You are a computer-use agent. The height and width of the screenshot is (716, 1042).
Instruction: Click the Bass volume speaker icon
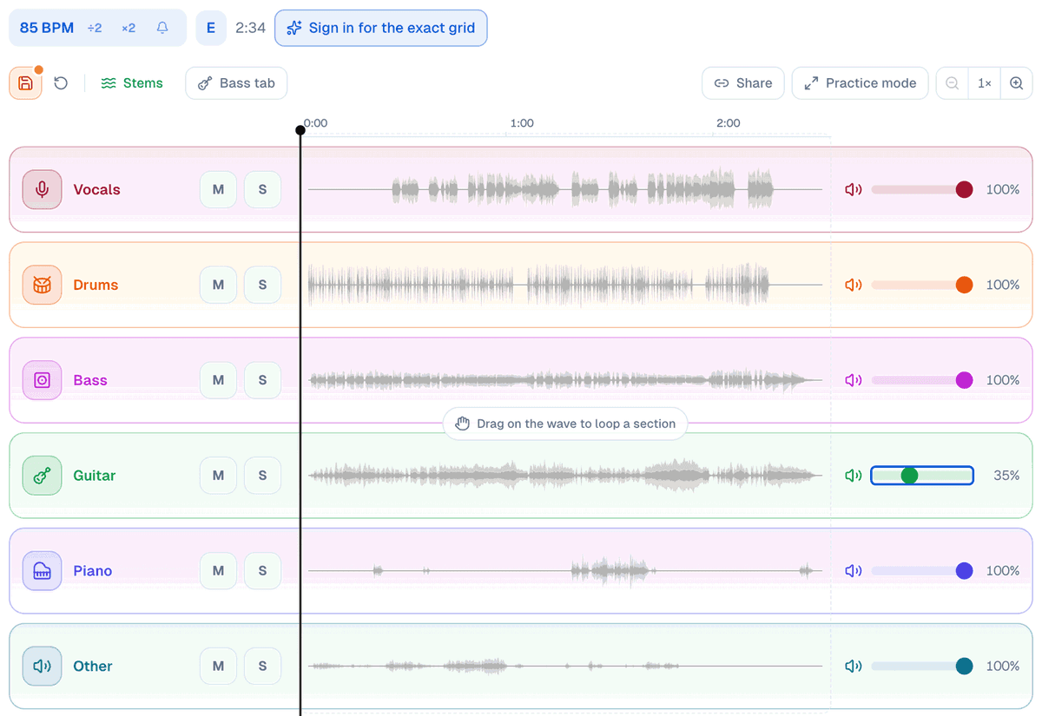pos(854,380)
